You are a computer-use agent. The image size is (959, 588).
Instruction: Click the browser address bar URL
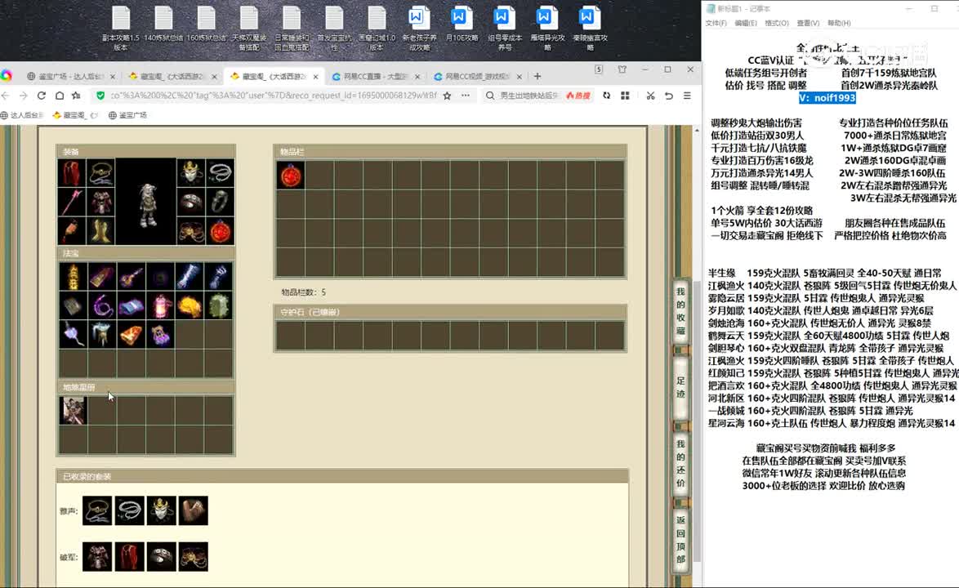(274, 96)
